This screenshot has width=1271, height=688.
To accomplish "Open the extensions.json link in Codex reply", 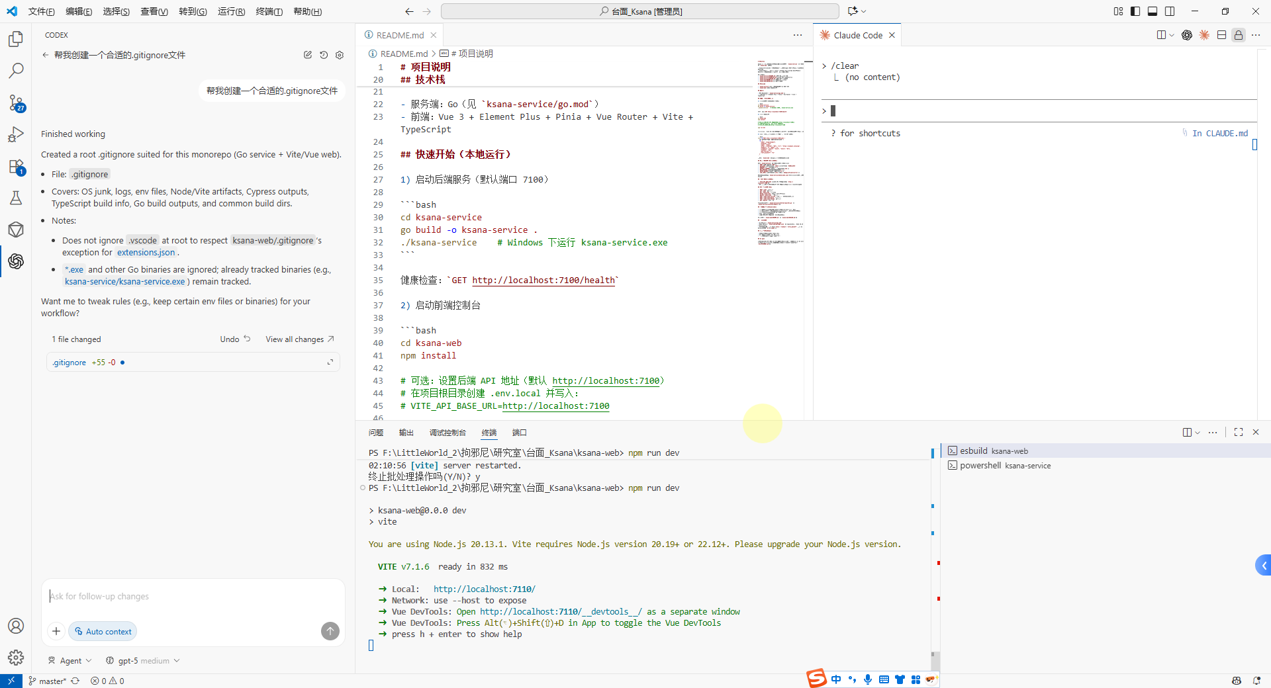I will tap(146, 252).
